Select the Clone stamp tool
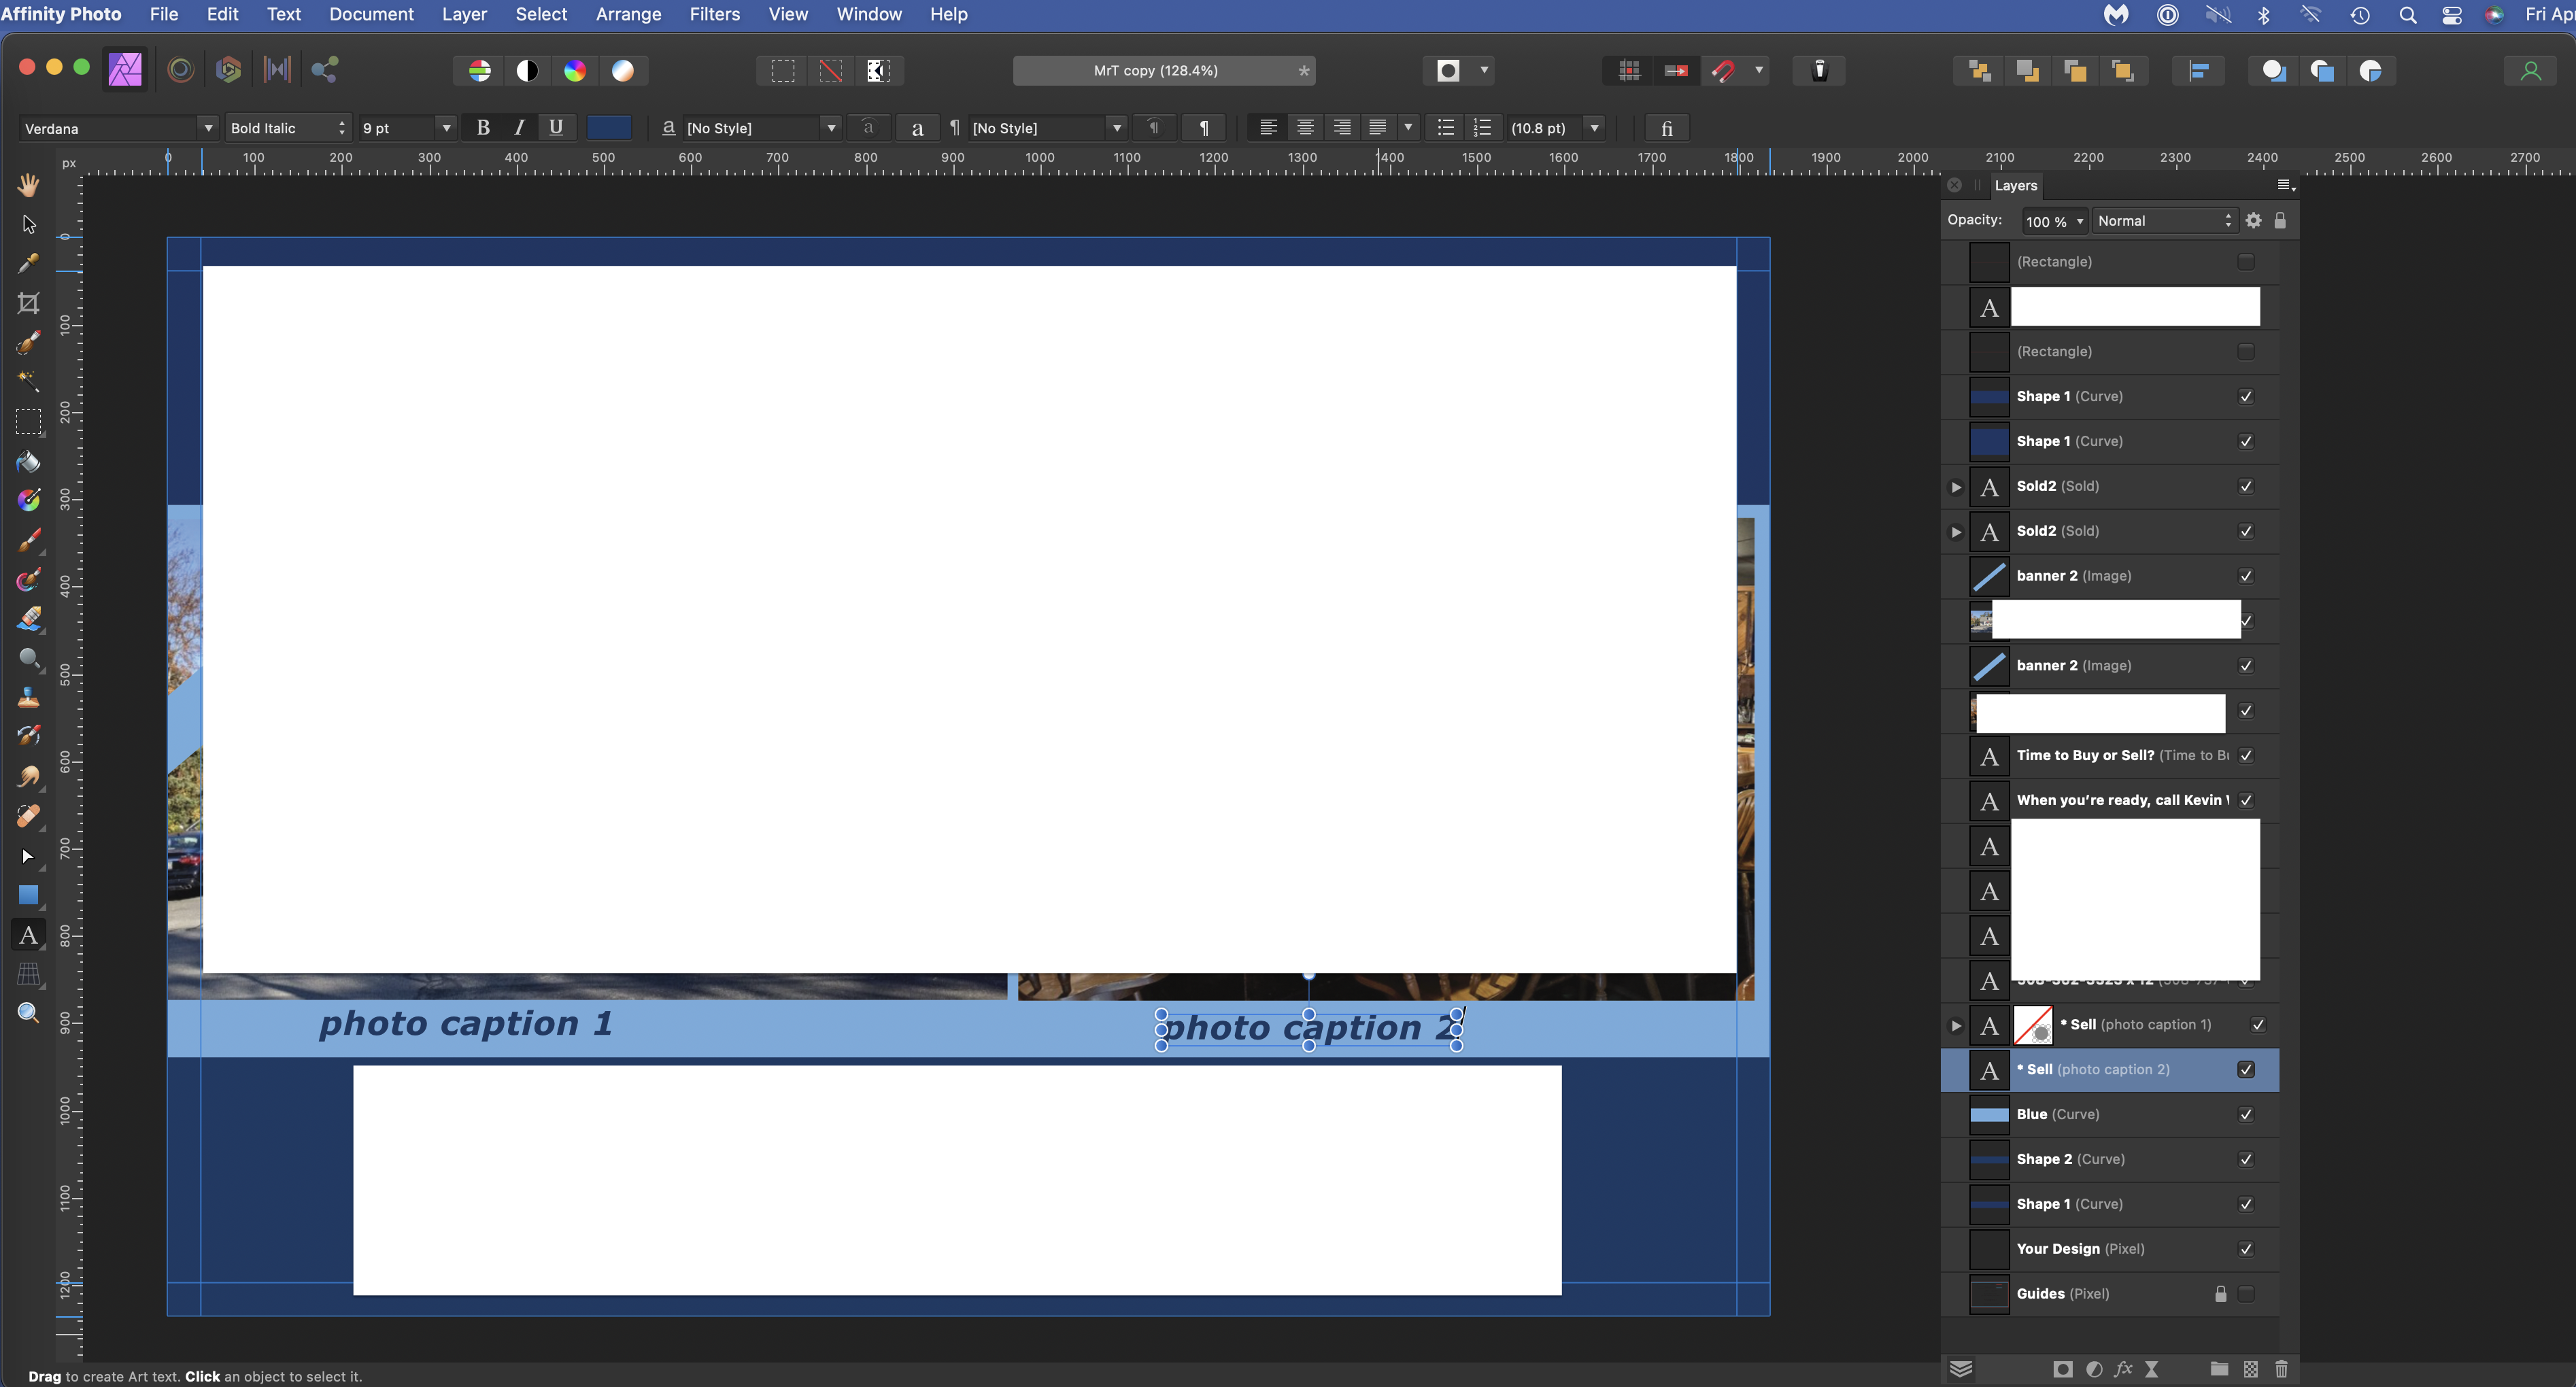 [28, 697]
